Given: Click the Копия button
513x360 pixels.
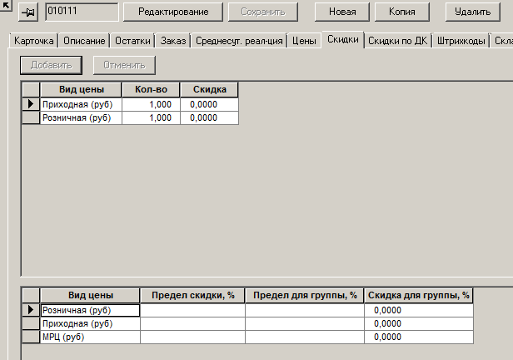Looking at the screenshot, I should click(x=401, y=12).
